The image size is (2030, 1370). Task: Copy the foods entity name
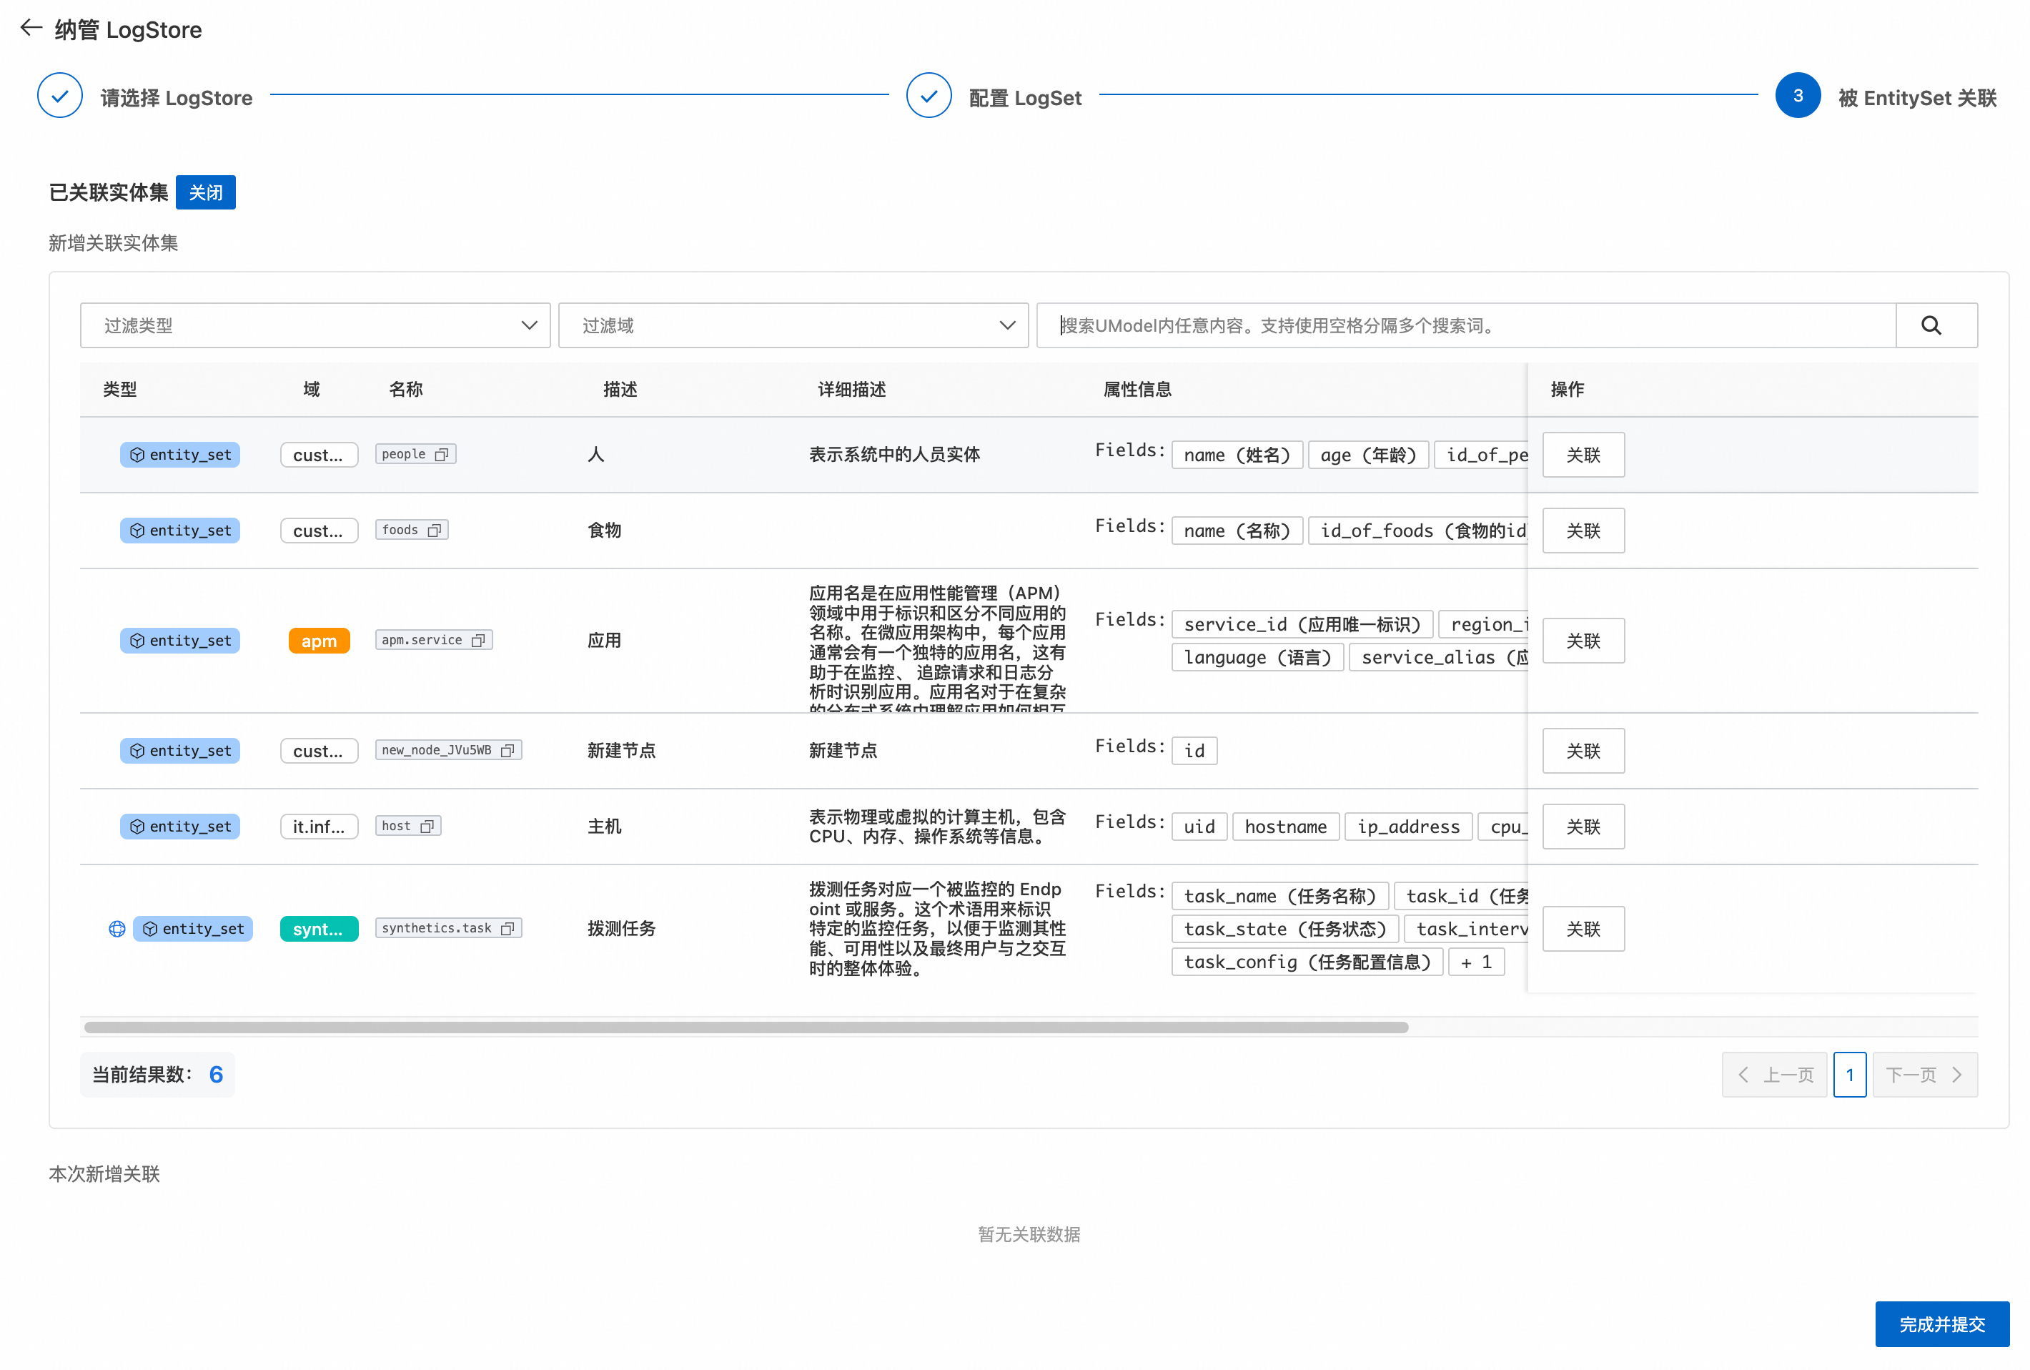pos(434,531)
